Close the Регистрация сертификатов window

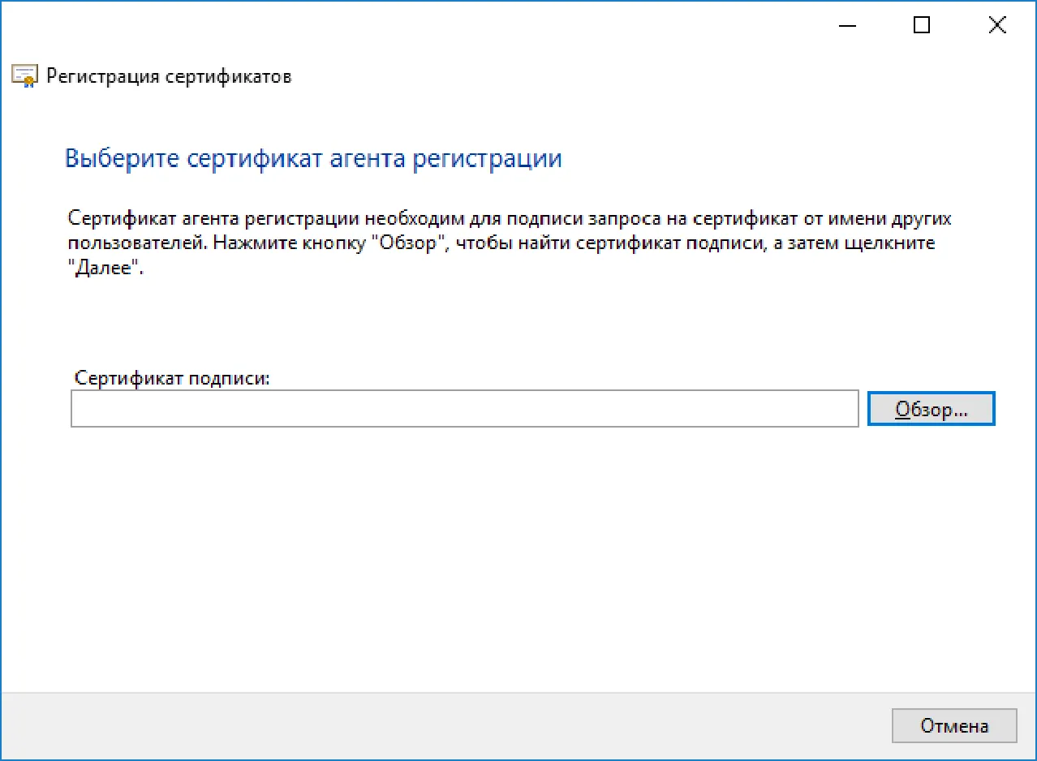pos(997,25)
